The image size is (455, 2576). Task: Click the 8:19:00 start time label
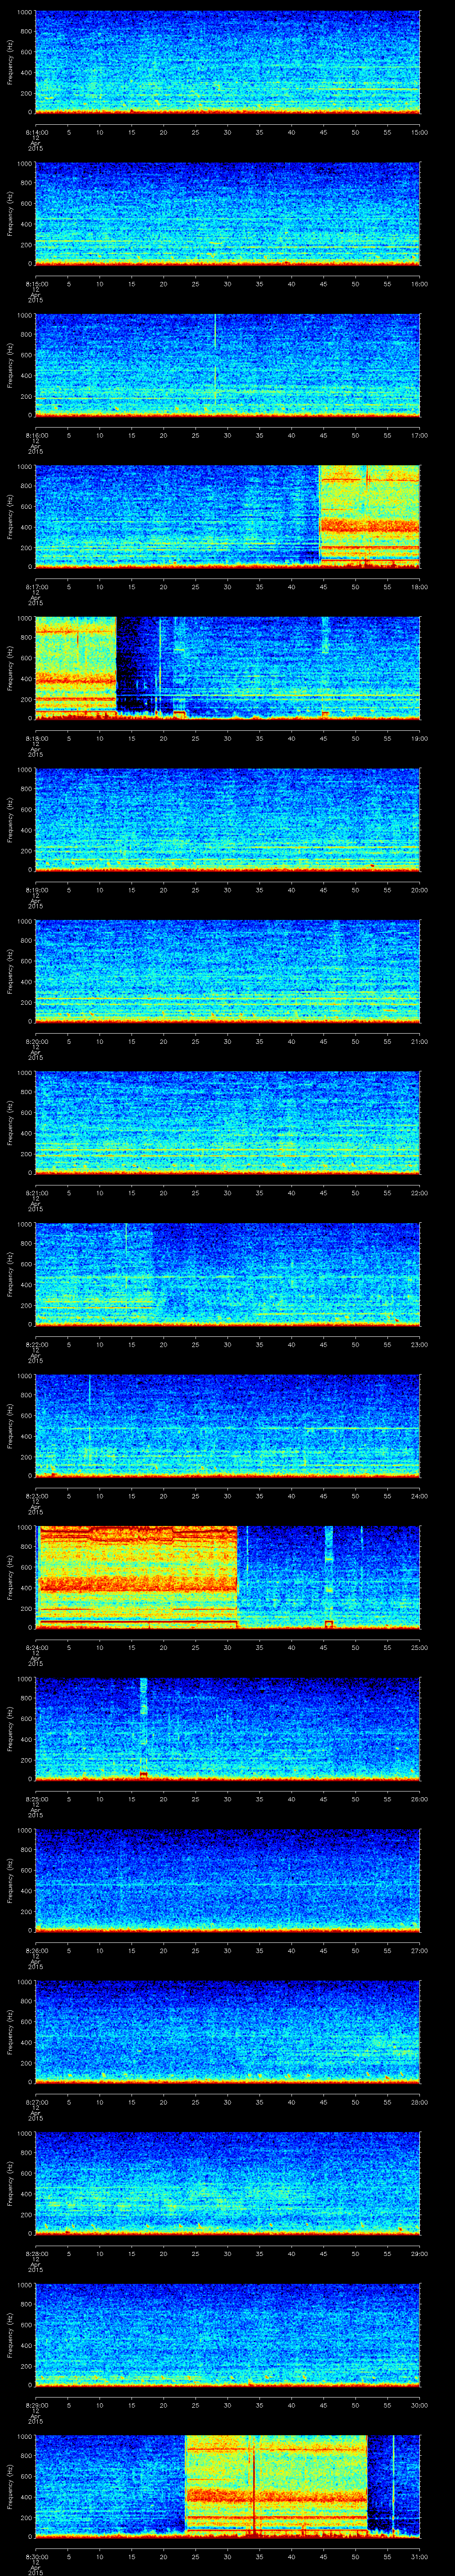pos(36,890)
